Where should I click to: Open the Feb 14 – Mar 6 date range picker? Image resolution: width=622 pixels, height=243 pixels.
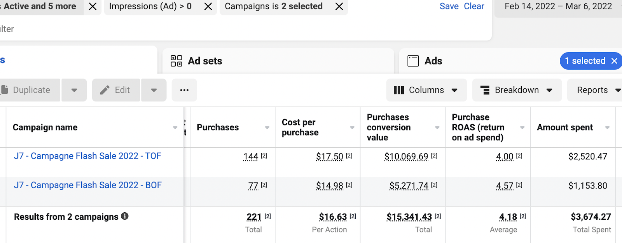[558, 6]
